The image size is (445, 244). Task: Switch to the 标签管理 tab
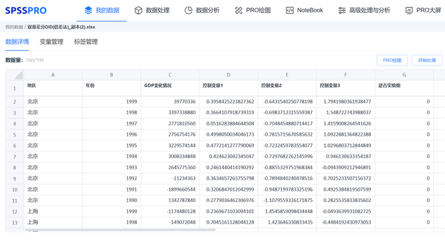86,42
